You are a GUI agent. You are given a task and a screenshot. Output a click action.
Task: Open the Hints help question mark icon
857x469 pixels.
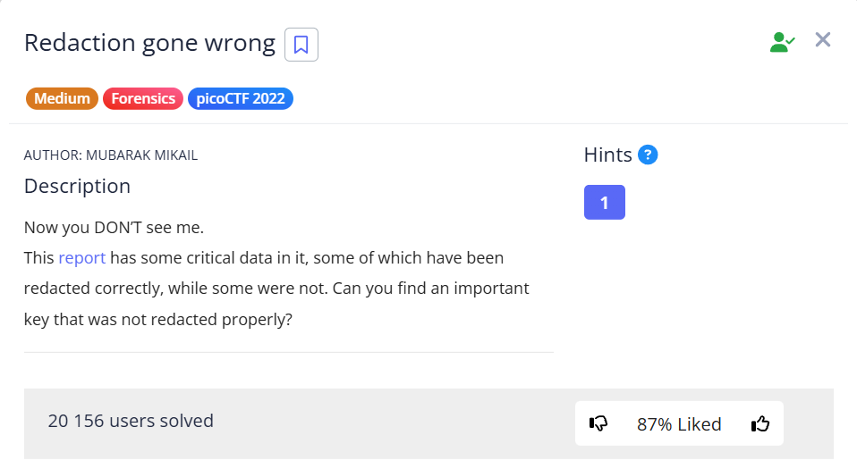649,155
